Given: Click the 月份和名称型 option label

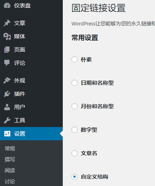Looking at the screenshot, I should pyautogui.click(x=97, y=106).
